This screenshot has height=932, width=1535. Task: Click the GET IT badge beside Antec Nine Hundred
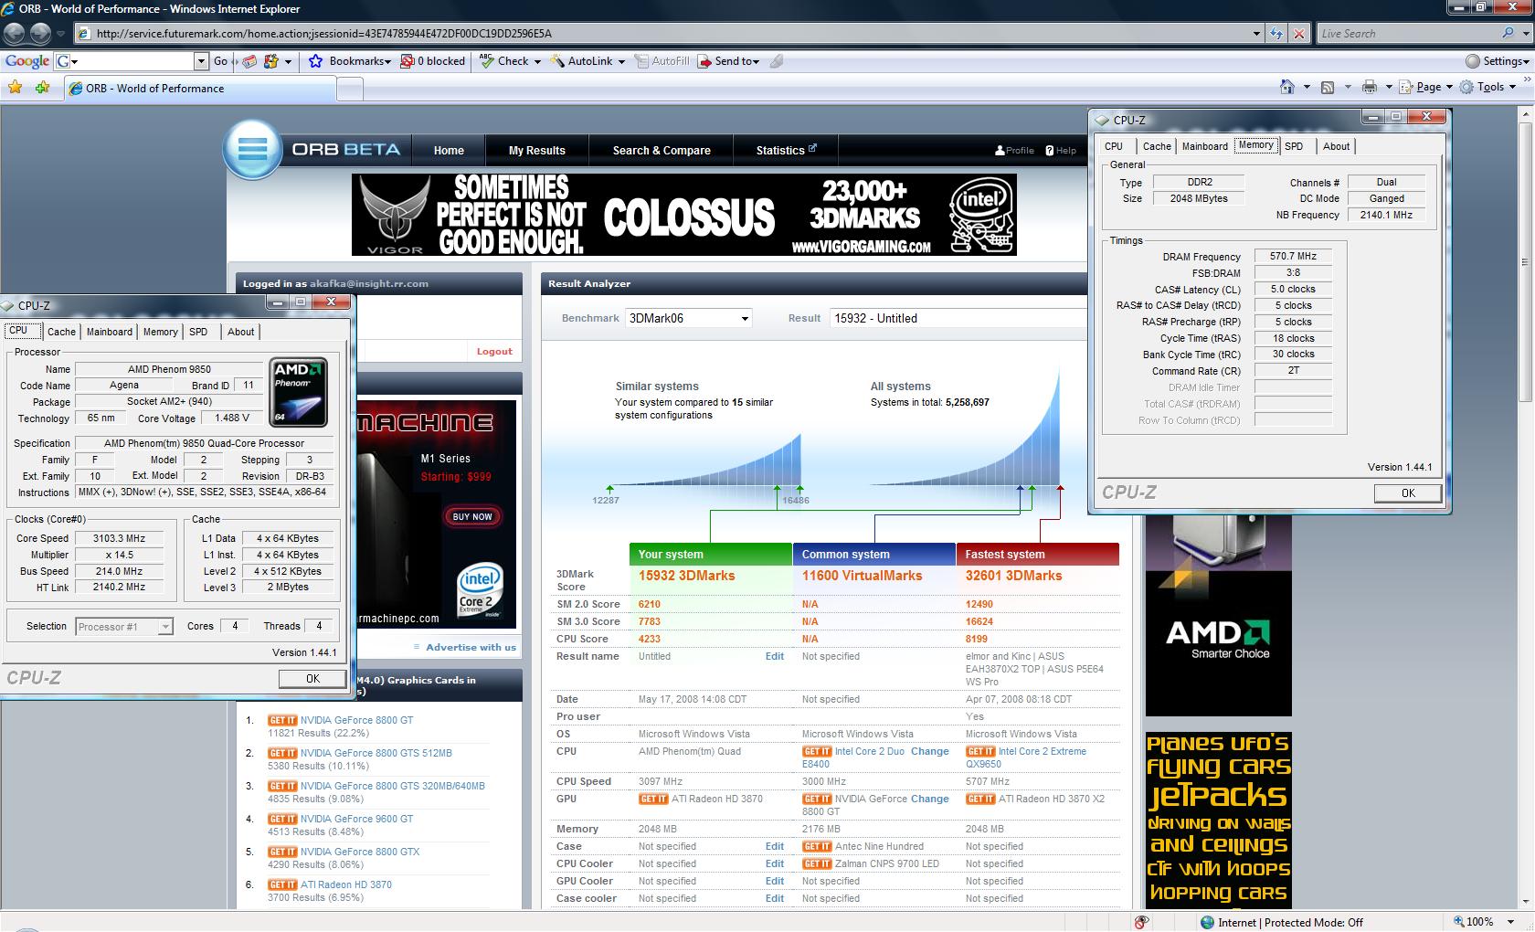pyautogui.click(x=817, y=846)
